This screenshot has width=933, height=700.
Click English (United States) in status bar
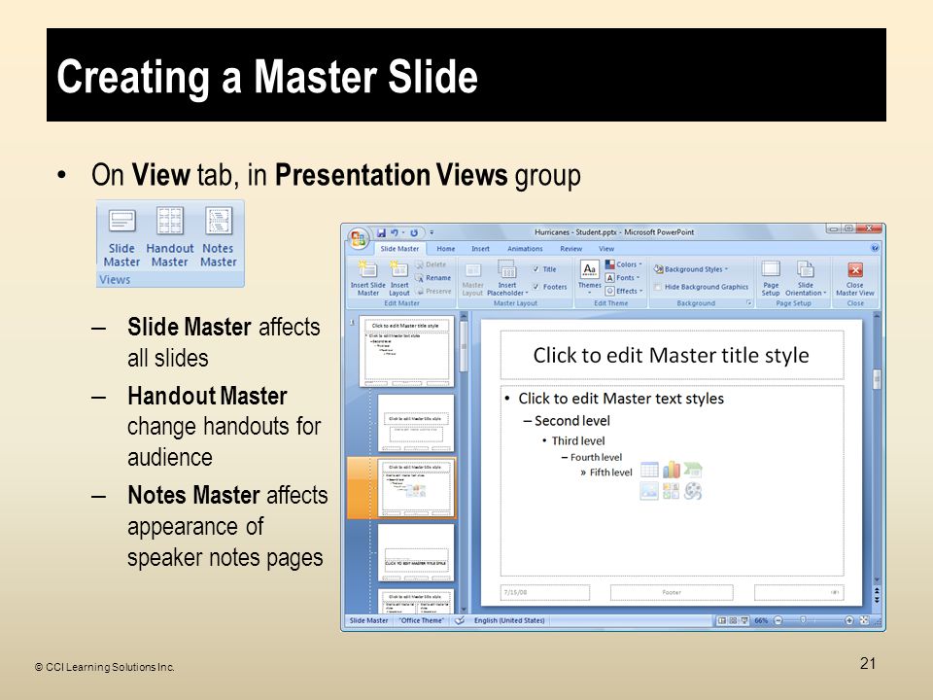click(x=509, y=620)
